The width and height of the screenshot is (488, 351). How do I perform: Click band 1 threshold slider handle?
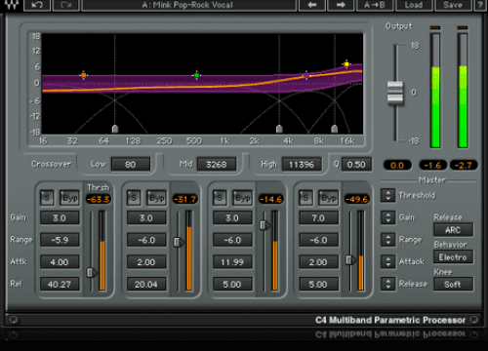pyautogui.click(x=92, y=272)
